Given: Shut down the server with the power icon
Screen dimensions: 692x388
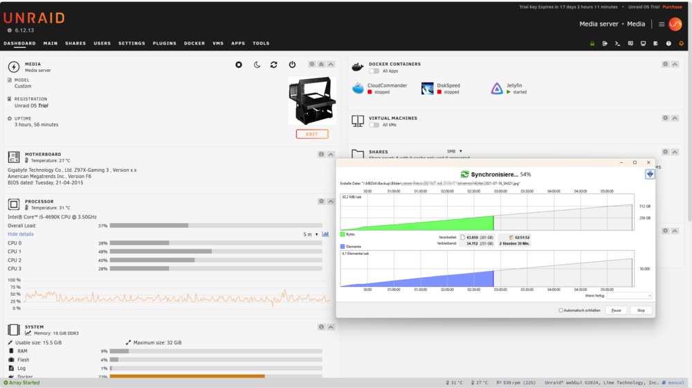Looking at the screenshot, I should [x=292, y=64].
